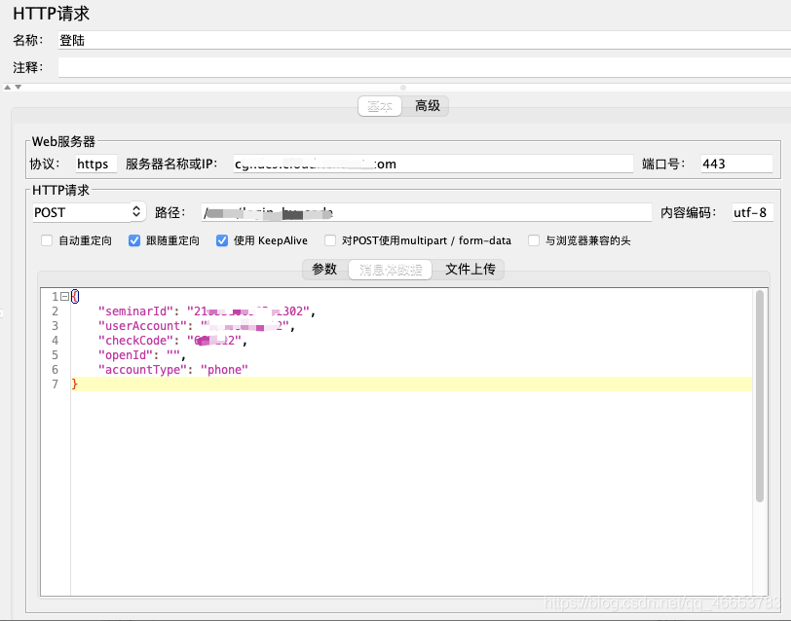
Task: Click line number 5 in editor gutter
Action: coord(55,355)
